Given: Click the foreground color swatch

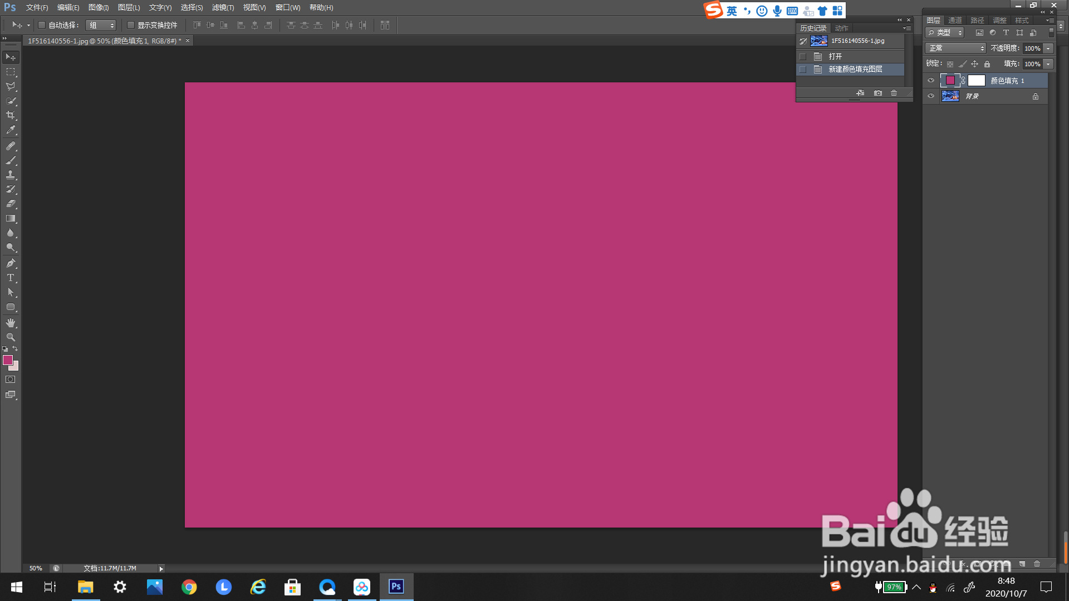Looking at the screenshot, I should pyautogui.click(x=8, y=360).
